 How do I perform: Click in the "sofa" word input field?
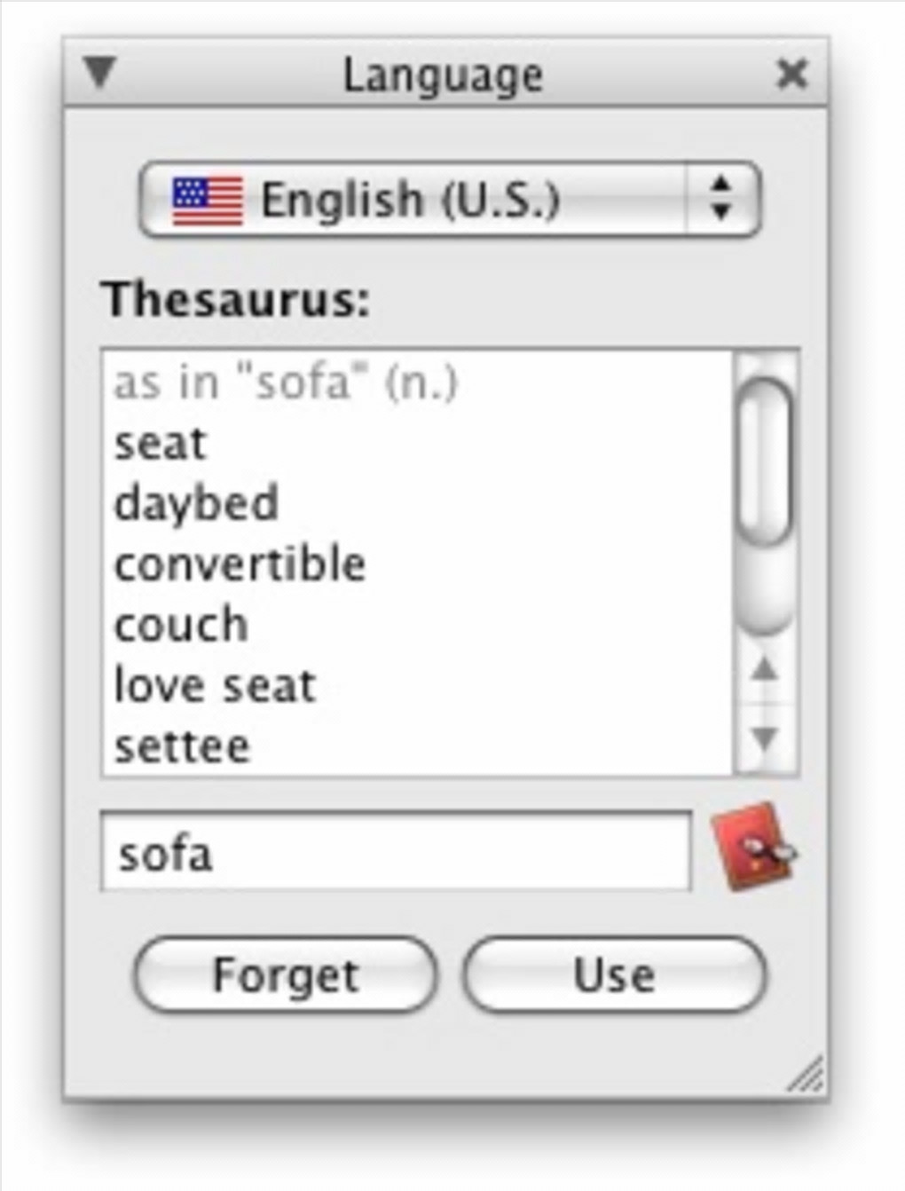tap(396, 854)
